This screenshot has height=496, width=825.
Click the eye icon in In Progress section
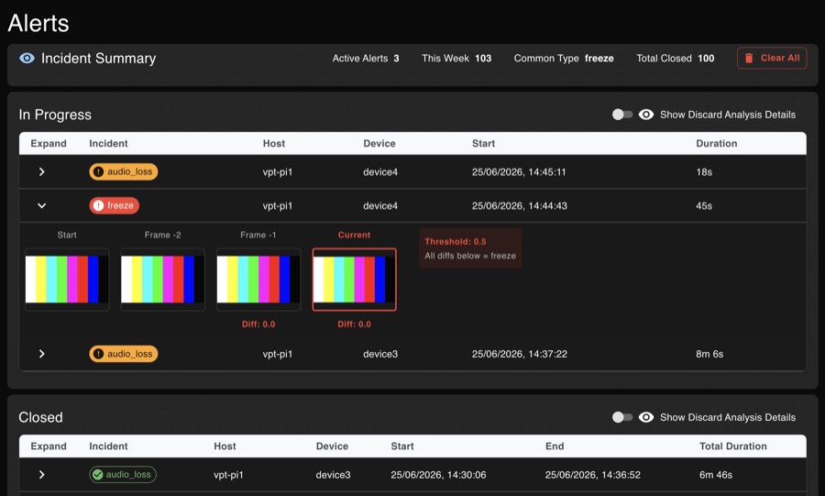click(646, 115)
